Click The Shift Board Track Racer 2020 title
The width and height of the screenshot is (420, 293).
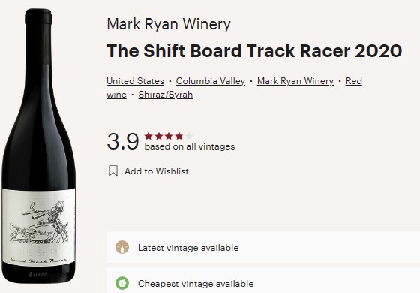pos(254,51)
